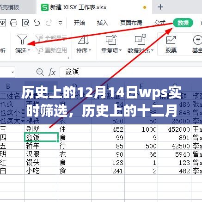Open the 筛选 dropdown arrow
202x202 pixels.
tap(29, 50)
